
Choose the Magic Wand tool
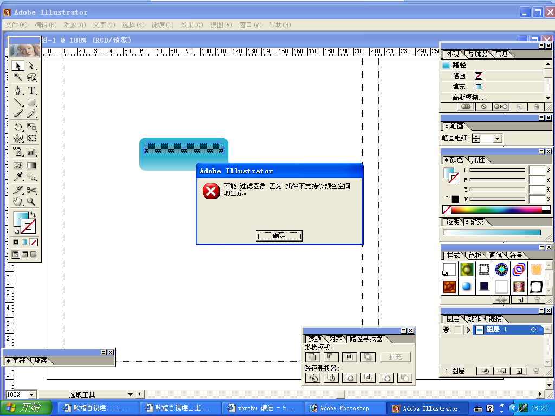pyautogui.click(x=18, y=77)
